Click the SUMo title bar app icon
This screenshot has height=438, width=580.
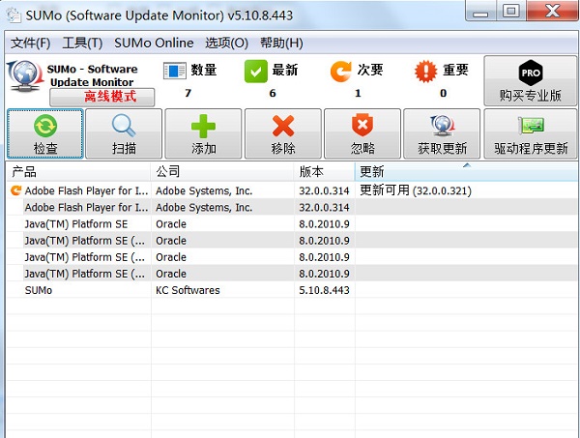(x=14, y=15)
